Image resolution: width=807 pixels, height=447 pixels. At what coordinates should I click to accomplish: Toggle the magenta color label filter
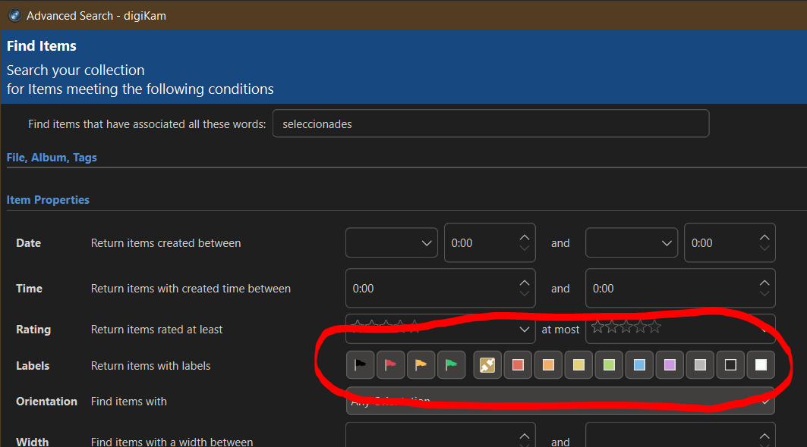coord(670,365)
